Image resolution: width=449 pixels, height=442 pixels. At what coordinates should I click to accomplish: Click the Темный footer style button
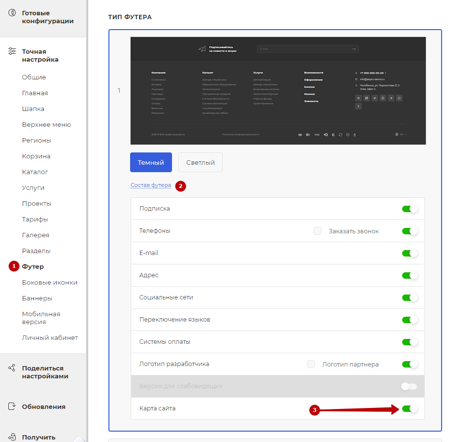tap(151, 162)
